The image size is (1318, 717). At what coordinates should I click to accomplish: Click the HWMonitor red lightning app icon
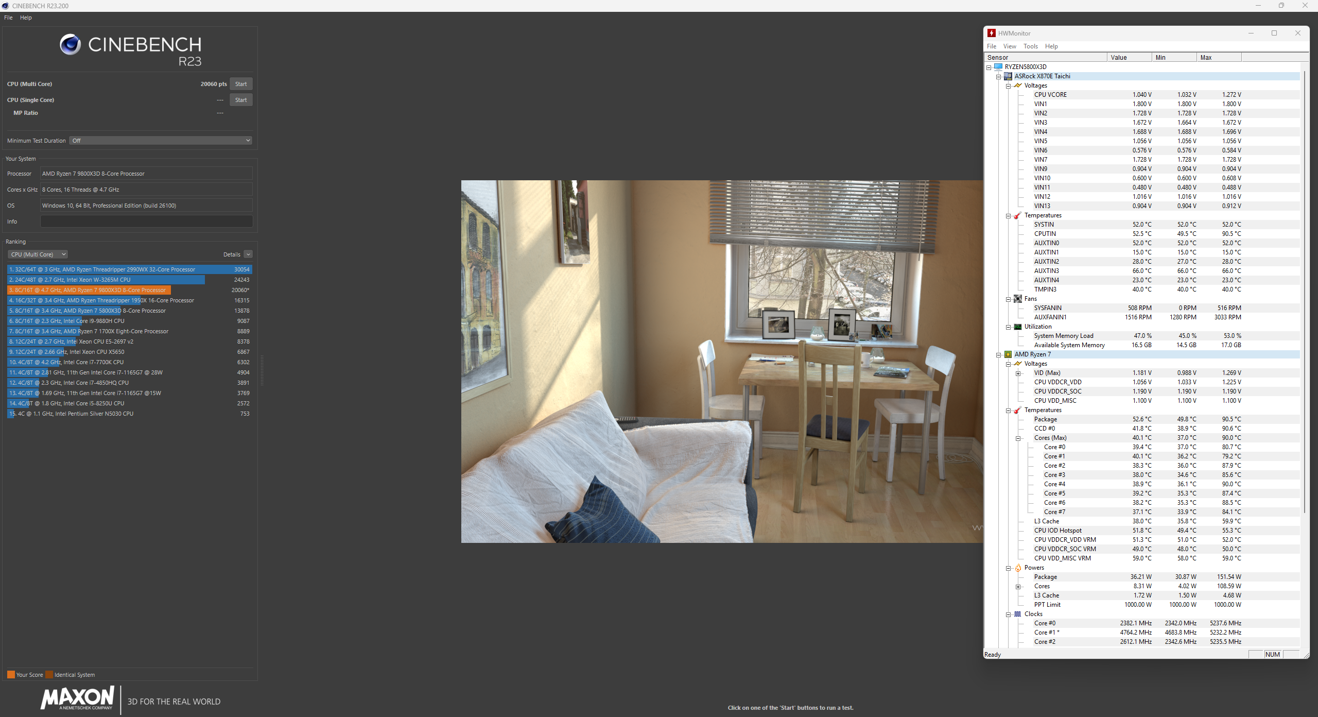(992, 33)
